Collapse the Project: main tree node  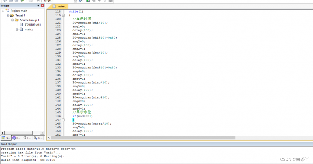click(x=3, y=11)
